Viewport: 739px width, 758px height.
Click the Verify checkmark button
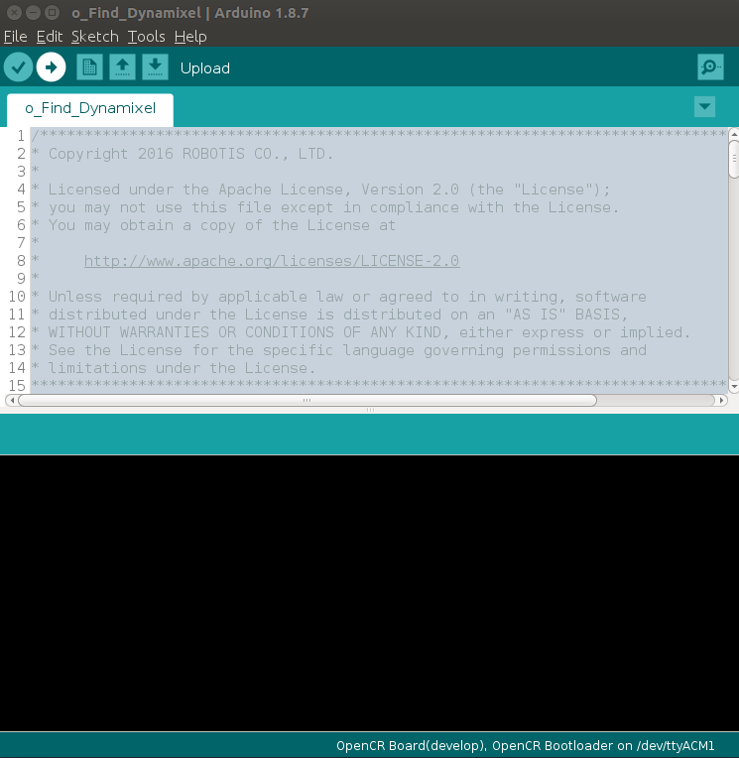click(x=19, y=67)
